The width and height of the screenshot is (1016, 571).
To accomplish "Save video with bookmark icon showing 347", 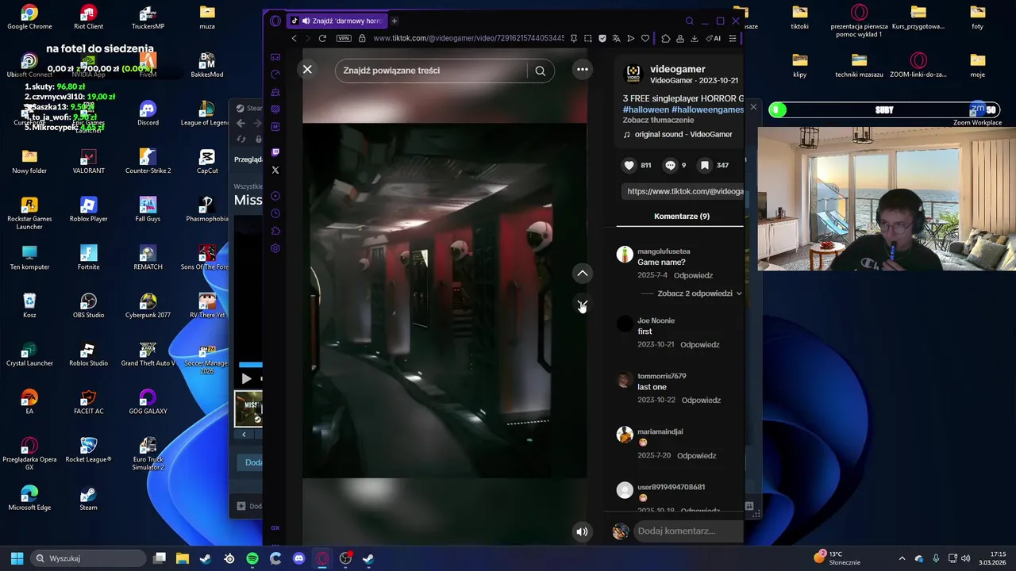I will [704, 165].
